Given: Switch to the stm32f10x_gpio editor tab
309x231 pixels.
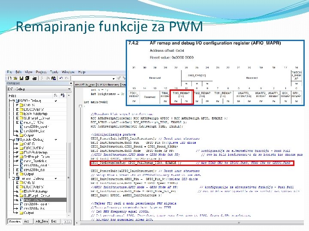Looking at the screenshot, I should pos(85,85).
